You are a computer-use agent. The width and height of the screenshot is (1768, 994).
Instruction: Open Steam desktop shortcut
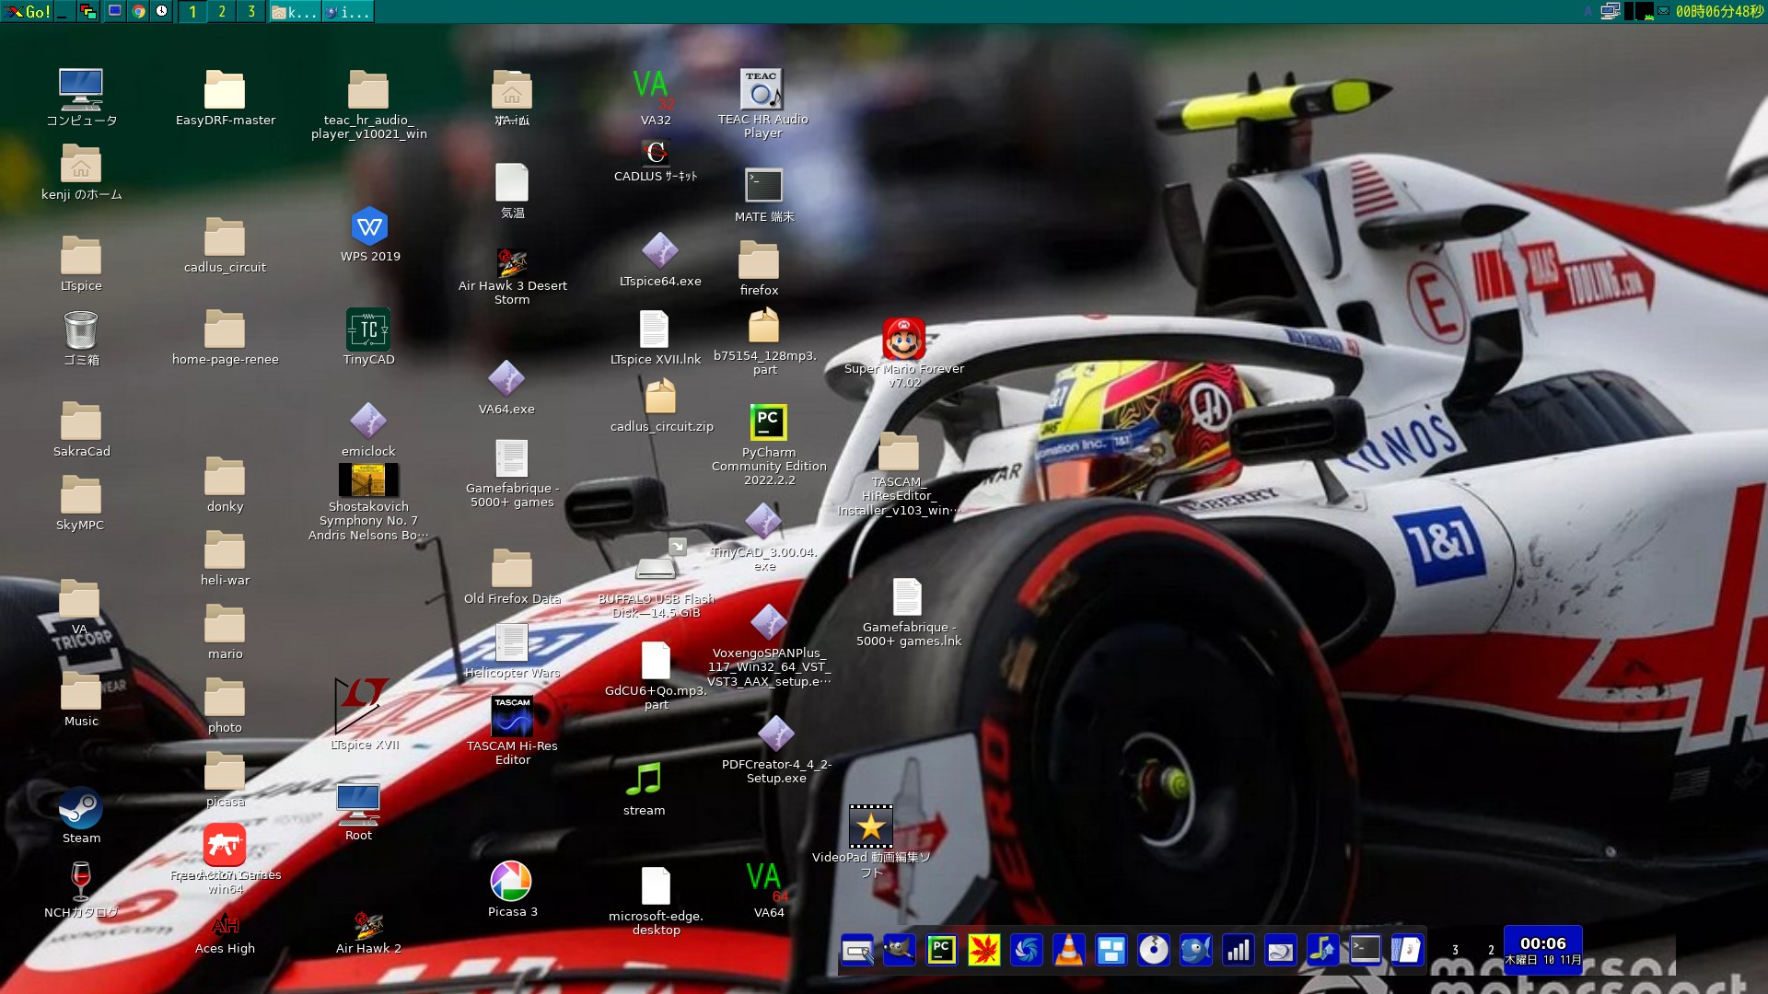[81, 810]
